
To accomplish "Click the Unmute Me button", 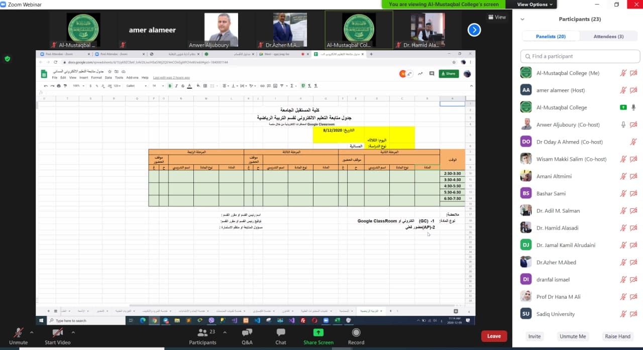I will [x=573, y=336].
